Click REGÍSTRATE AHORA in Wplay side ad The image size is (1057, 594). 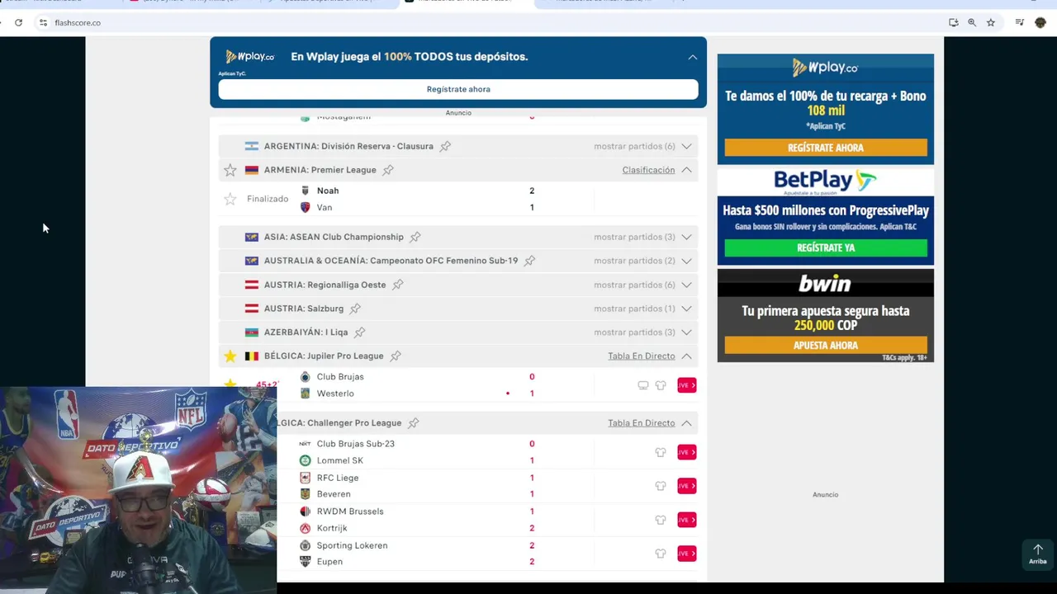[826, 148]
